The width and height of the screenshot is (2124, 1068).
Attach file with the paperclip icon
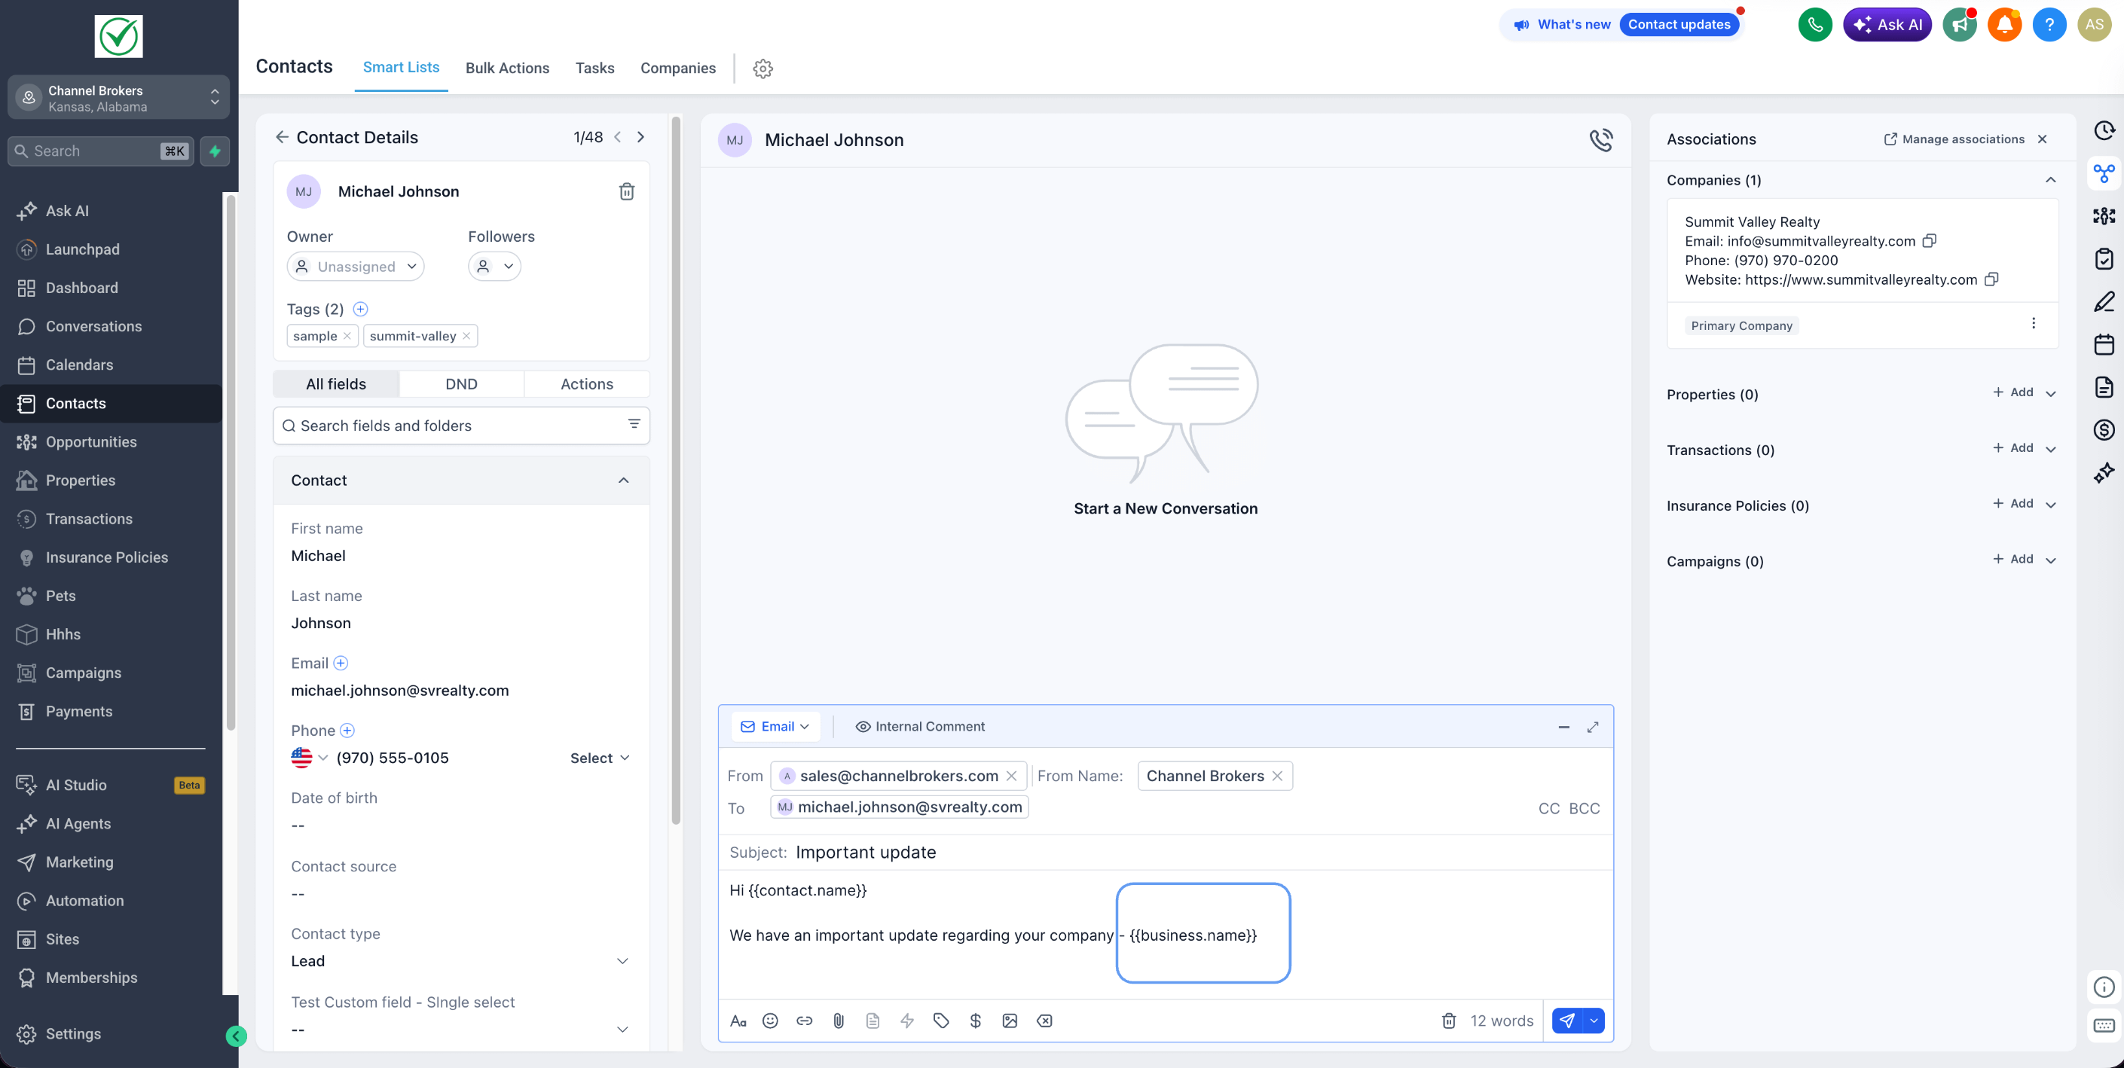[839, 1021]
